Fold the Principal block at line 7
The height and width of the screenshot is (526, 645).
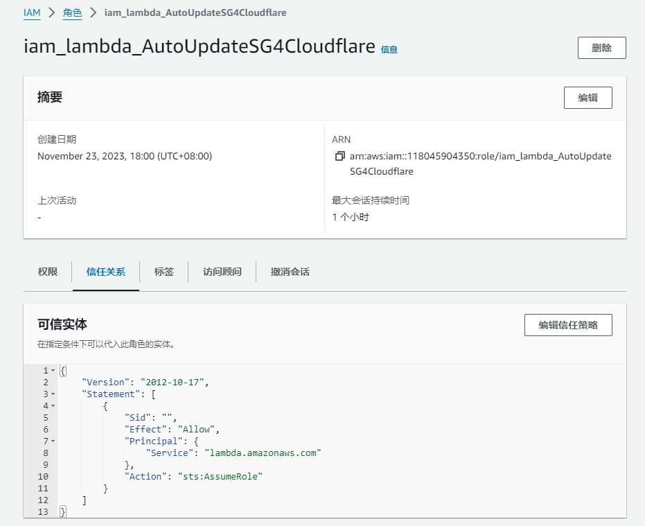point(53,441)
